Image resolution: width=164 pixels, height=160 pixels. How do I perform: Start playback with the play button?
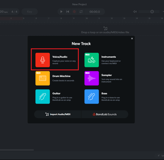pos(61,12)
